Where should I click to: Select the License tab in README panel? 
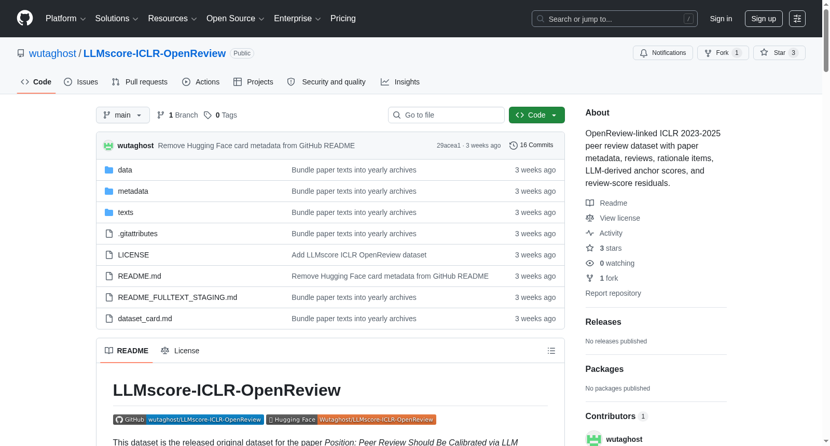(x=180, y=351)
